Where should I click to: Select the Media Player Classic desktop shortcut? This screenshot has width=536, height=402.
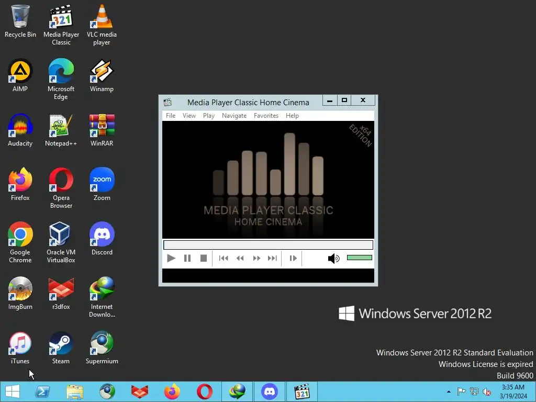(x=61, y=25)
